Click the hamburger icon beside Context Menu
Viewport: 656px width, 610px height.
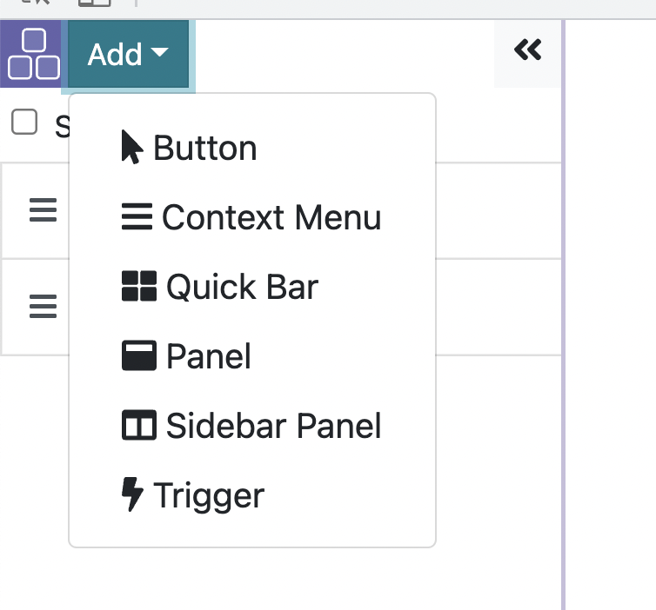point(137,217)
